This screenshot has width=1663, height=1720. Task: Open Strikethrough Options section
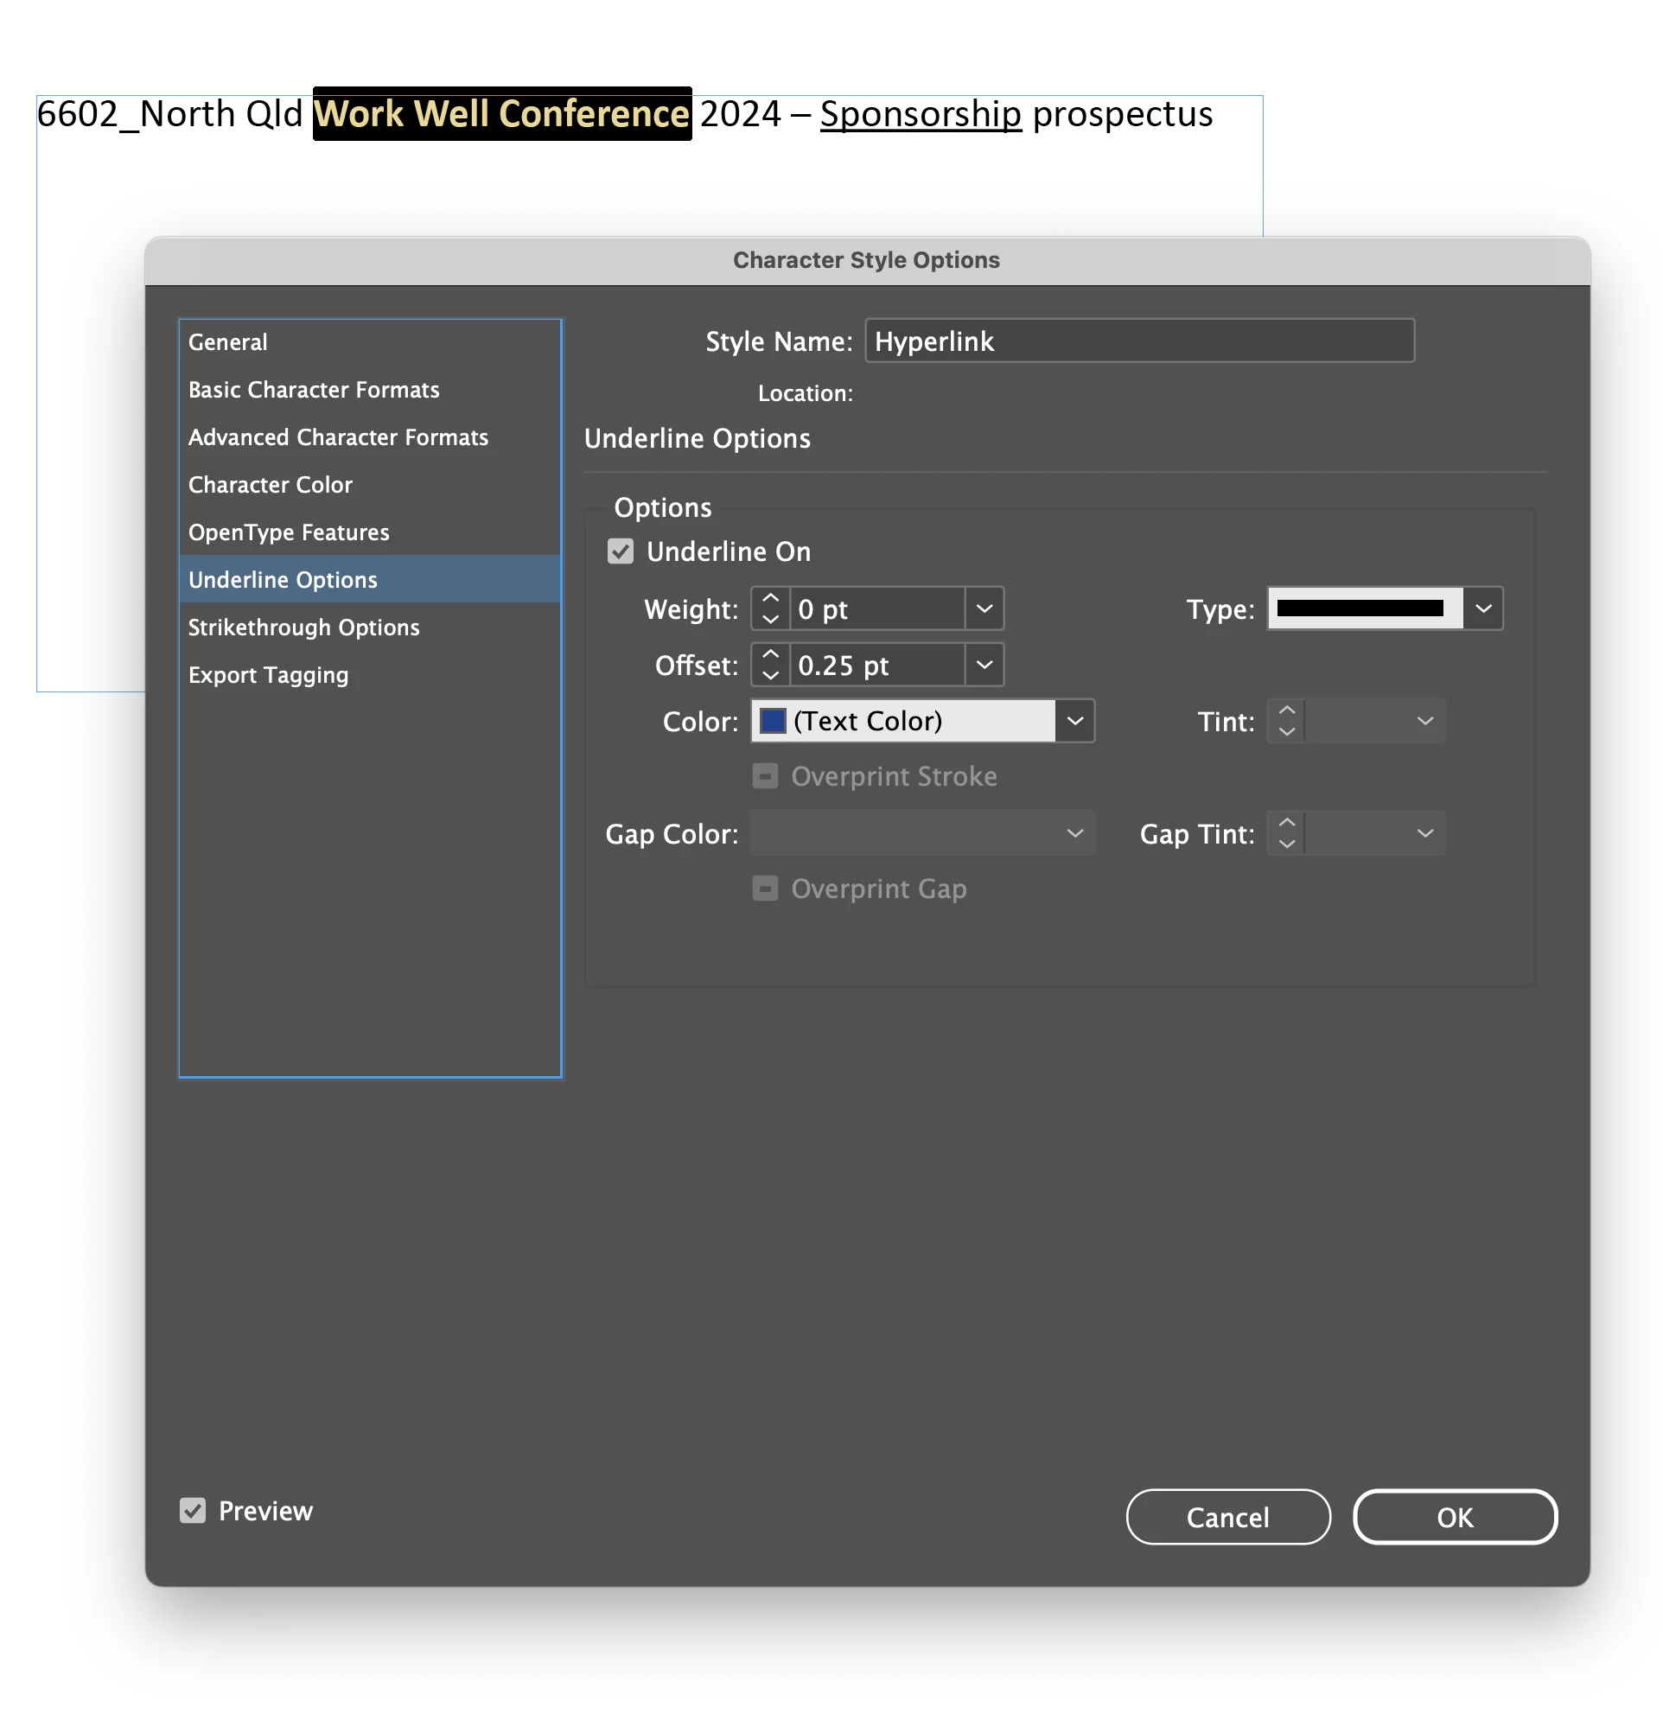click(x=303, y=627)
